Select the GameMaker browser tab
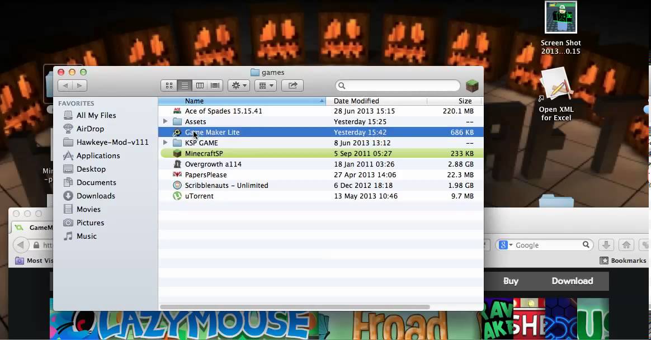651x340 pixels. (x=33, y=228)
